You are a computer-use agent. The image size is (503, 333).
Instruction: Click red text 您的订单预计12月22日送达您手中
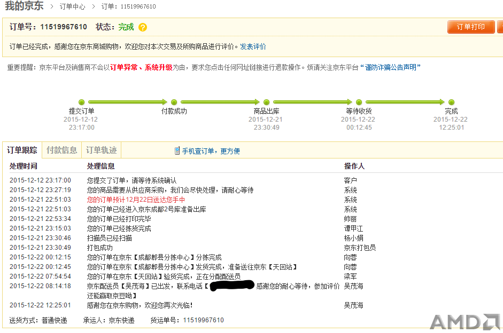136,200
